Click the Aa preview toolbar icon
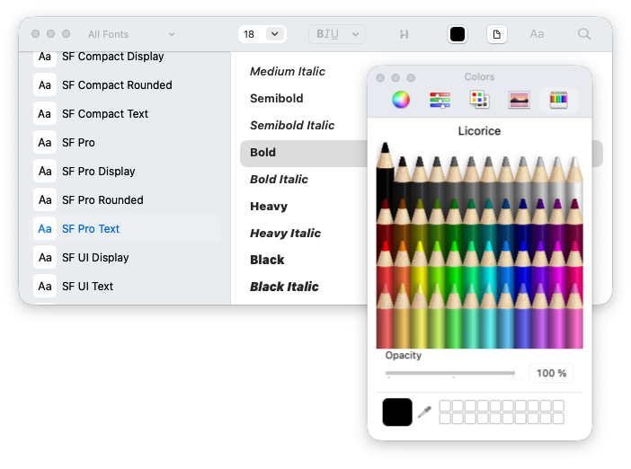This screenshot has height=469, width=631. pos(537,34)
